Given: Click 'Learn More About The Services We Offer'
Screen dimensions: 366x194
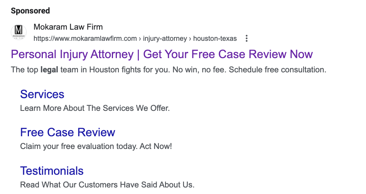Looking at the screenshot, I should click(94, 108).
